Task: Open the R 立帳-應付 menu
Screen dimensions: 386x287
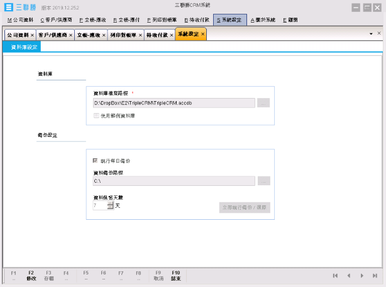Action: point(126,20)
